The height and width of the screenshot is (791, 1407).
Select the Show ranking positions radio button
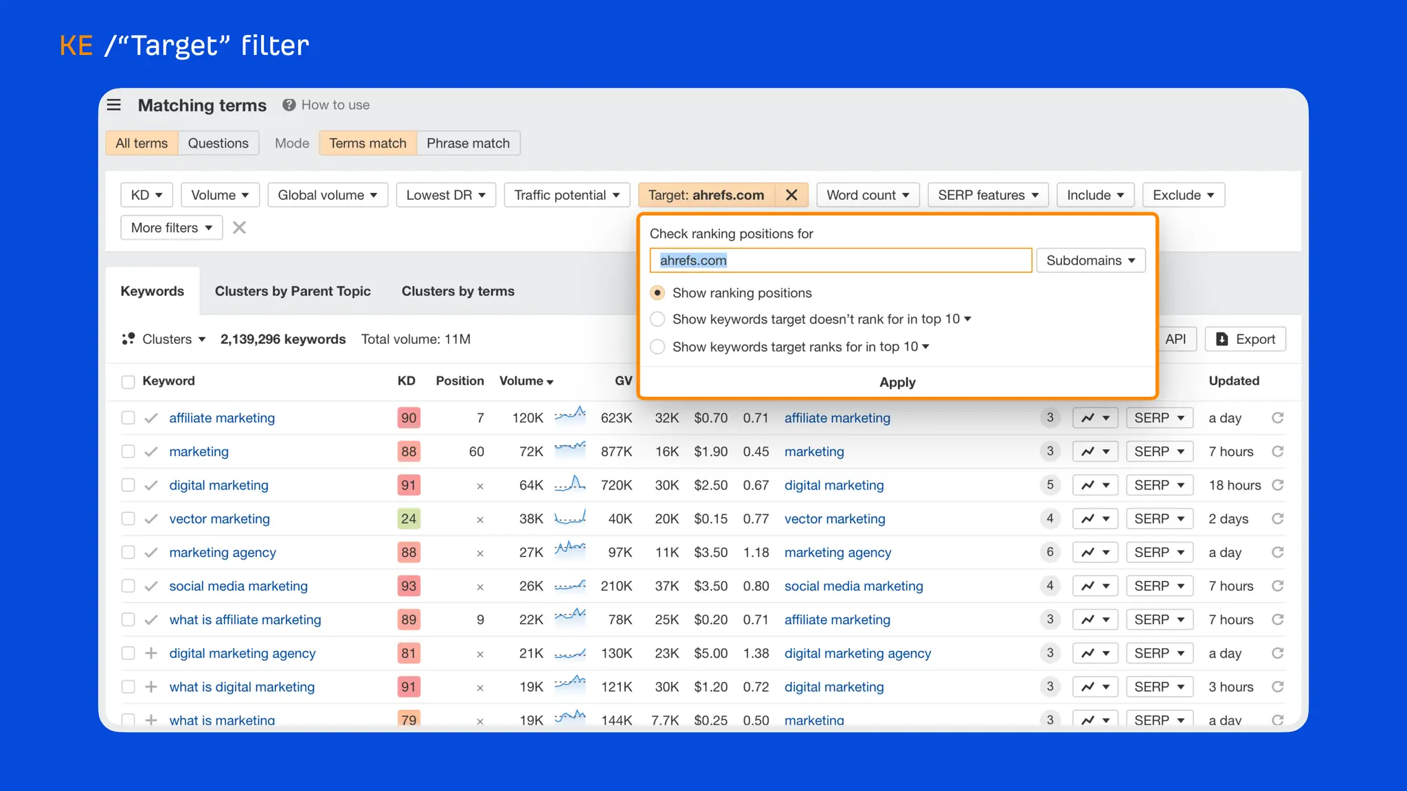[x=657, y=293]
